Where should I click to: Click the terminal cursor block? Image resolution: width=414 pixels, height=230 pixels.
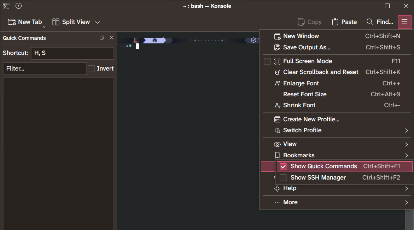[137, 46]
